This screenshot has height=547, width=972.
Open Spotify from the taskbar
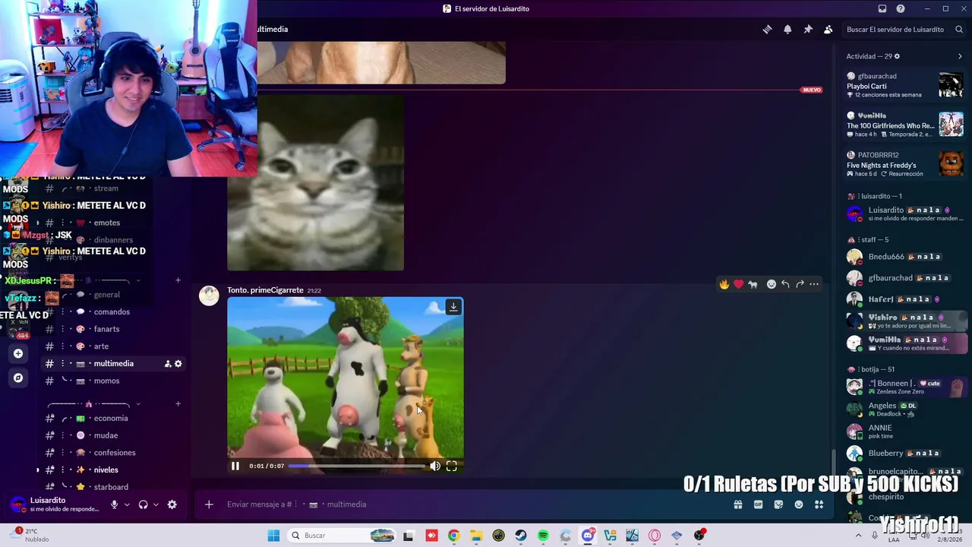[543, 536]
